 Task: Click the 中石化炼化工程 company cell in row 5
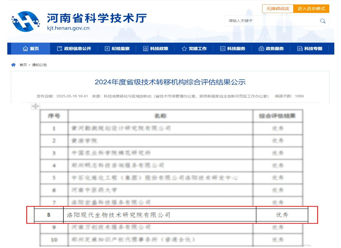[160, 178]
